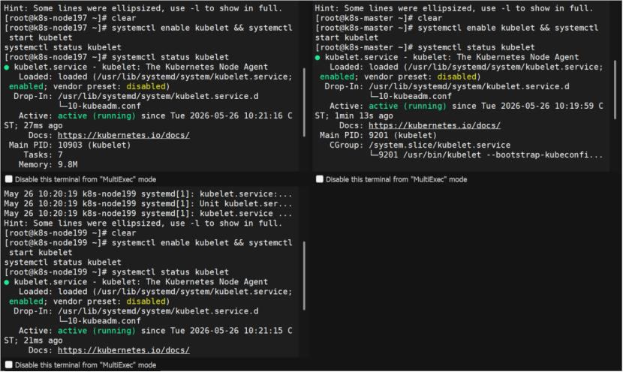Open kubernetes.io/docs link in k8s-master terminal

[x=435, y=125]
